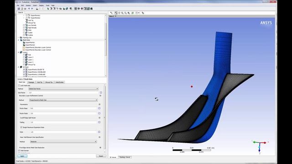This screenshot has width=292, height=164.
Task: Collapse the Parameters section
Action: click(x=99, y=104)
